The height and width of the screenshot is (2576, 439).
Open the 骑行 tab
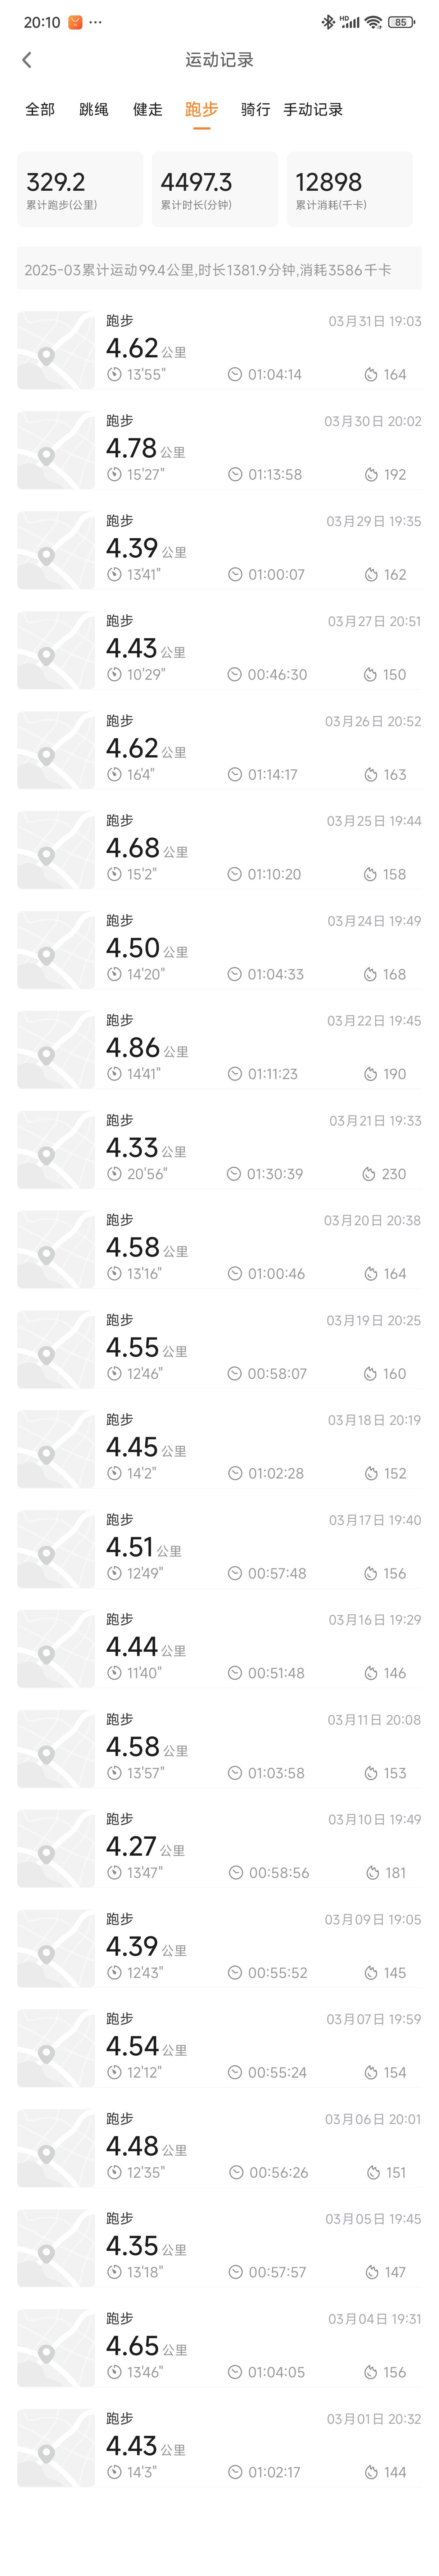(256, 109)
